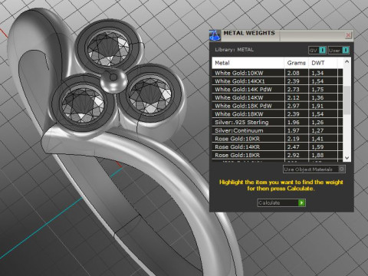Screen dimensions: 368x276
Task: Click the 1,41 DWT value
Action: coord(317,139)
